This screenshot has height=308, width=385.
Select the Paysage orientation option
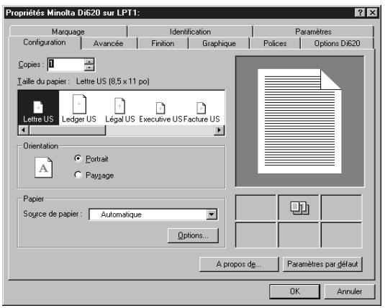[78, 175]
